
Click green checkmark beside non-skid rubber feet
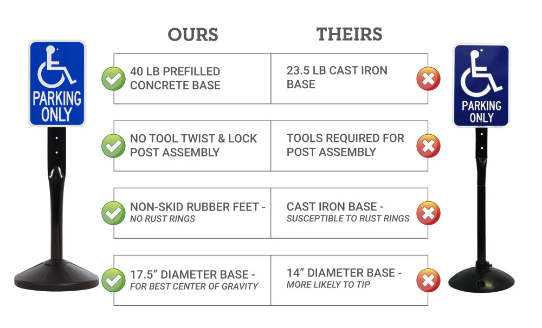click(113, 213)
